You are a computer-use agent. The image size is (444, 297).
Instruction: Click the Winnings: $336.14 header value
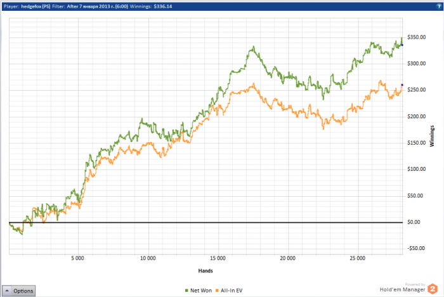coord(151,6)
